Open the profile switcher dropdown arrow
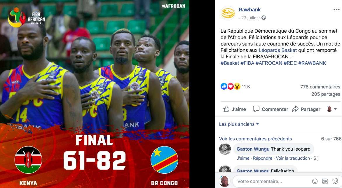The height and width of the screenshot is (188, 342). pyautogui.click(x=335, y=109)
